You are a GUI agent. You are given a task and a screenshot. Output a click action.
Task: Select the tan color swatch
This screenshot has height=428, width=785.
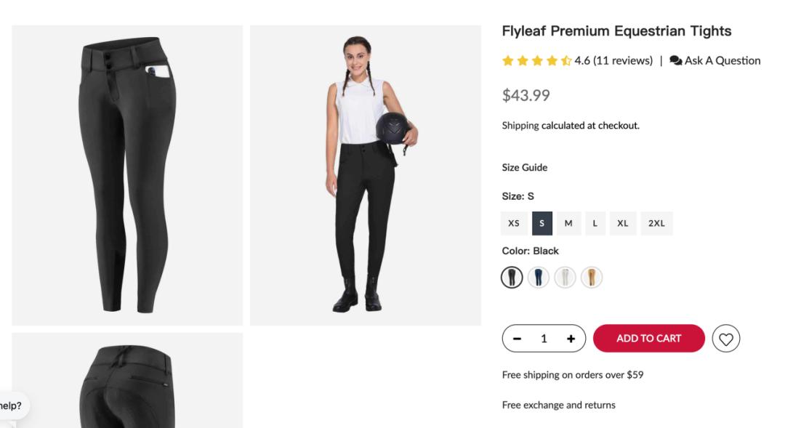[592, 278]
